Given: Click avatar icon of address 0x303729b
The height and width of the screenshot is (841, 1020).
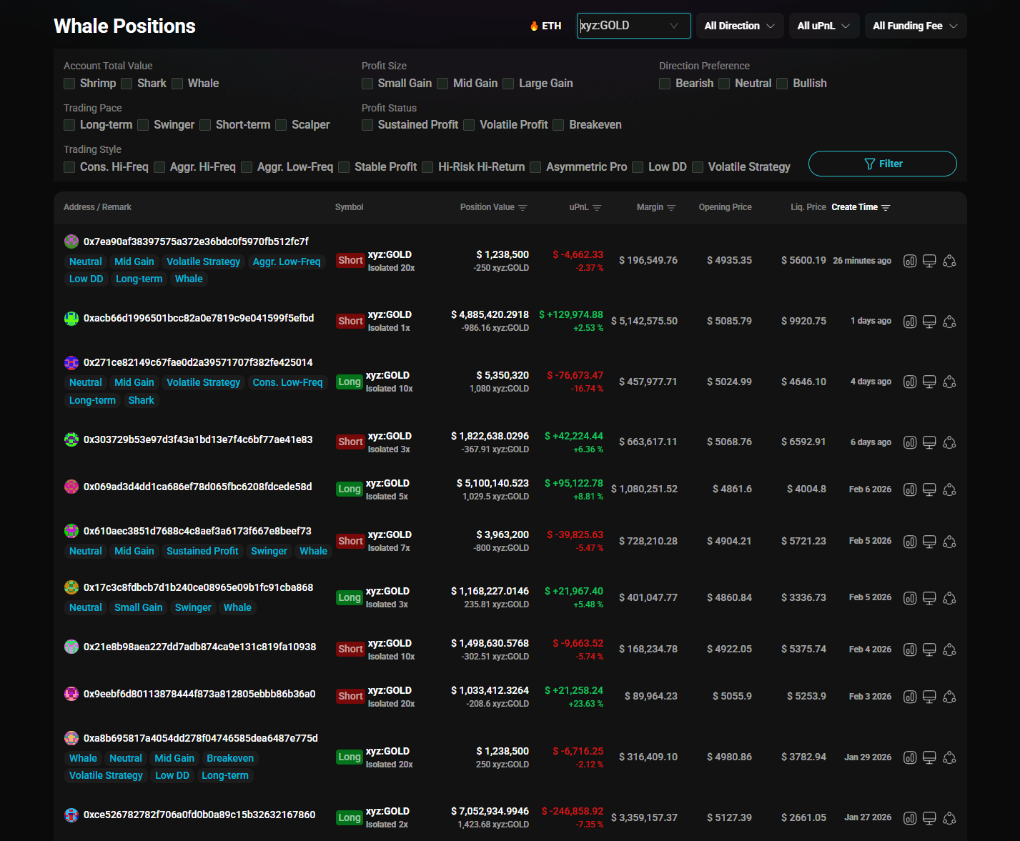Looking at the screenshot, I should point(71,439).
